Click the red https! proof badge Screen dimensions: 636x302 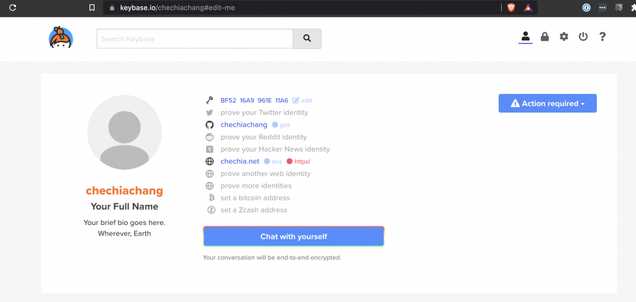click(x=299, y=161)
